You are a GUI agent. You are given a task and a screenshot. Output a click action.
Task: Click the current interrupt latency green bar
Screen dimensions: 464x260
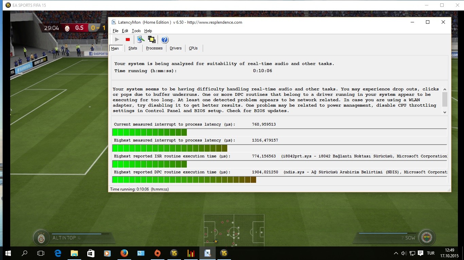point(149,132)
